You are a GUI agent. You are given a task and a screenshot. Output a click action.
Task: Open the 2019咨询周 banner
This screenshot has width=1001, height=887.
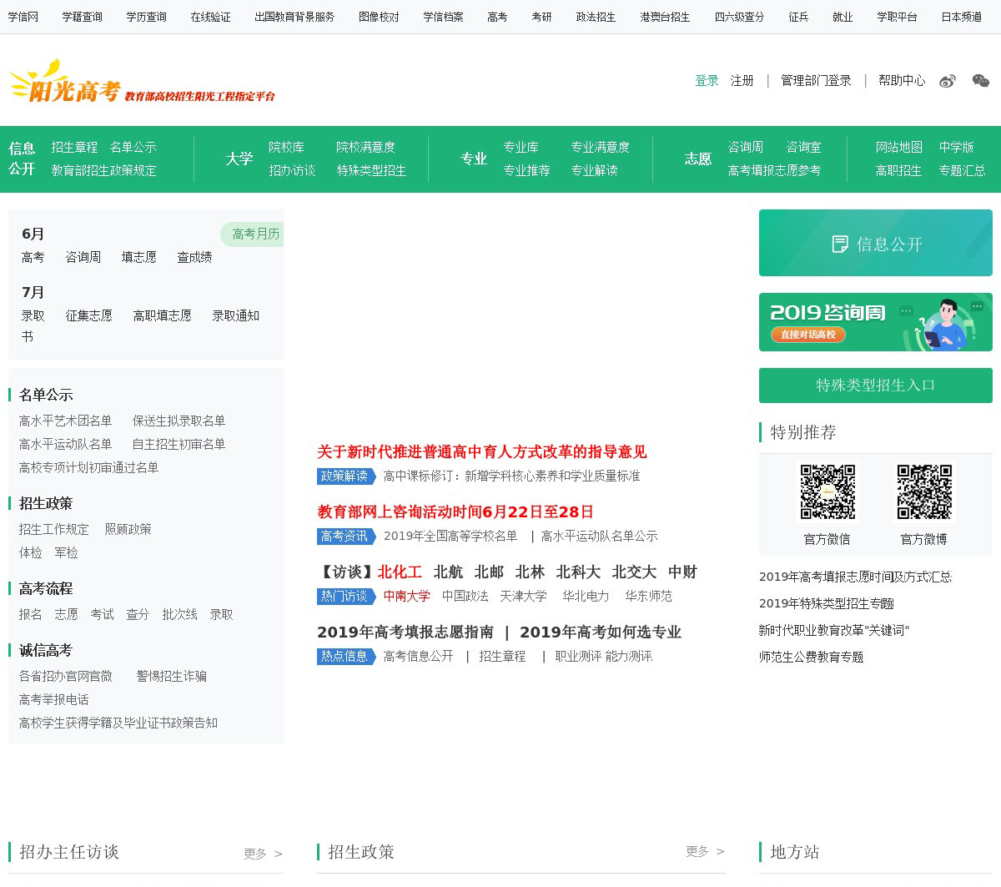pos(876,322)
